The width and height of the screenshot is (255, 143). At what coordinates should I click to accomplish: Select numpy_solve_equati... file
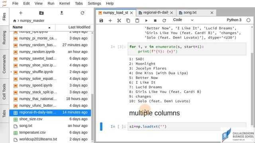51,79
